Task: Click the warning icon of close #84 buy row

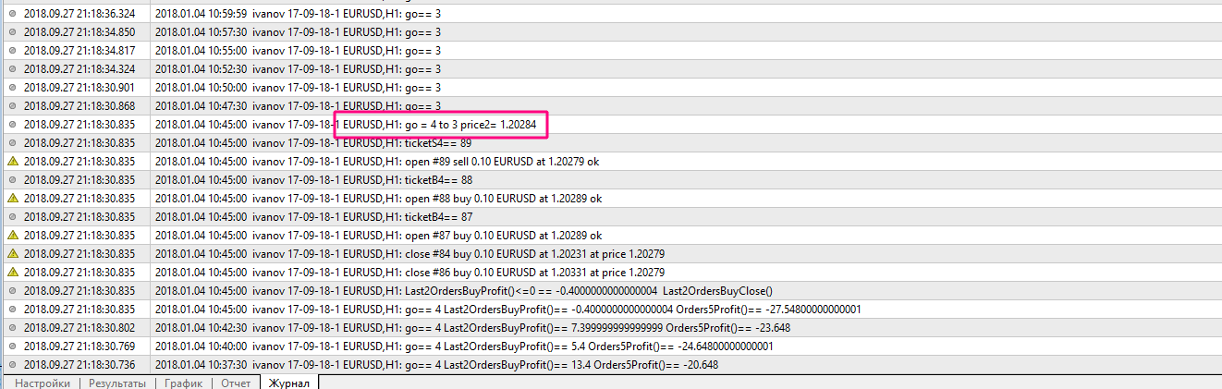Action: 12,254
